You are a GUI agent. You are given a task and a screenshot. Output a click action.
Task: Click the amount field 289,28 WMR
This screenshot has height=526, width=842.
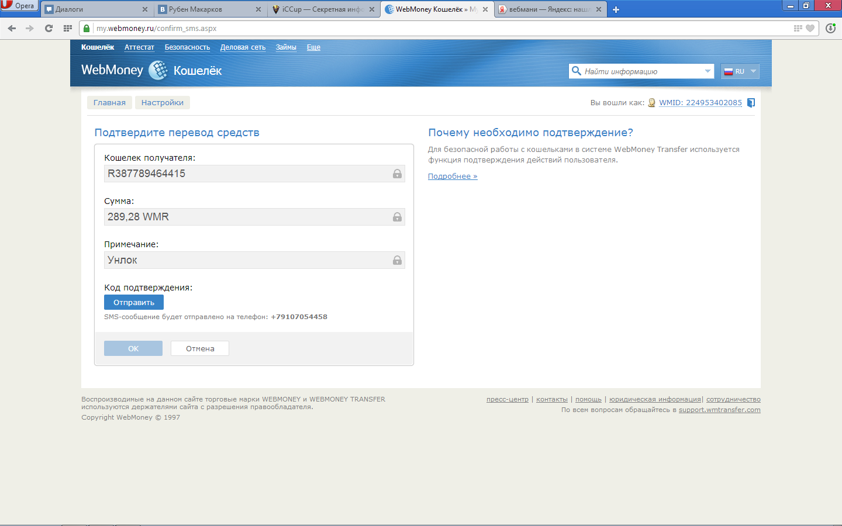coord(255,217)
